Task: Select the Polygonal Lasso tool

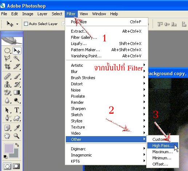Action: pos(7,58)
